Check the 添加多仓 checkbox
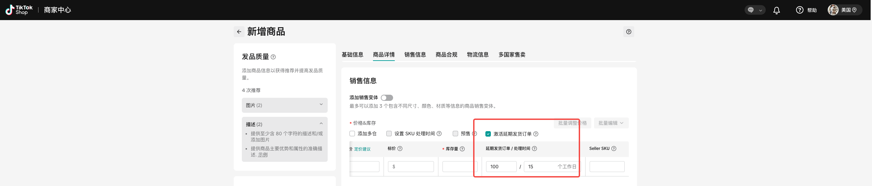Screen dimensions: 872x186 coord(352,134)
